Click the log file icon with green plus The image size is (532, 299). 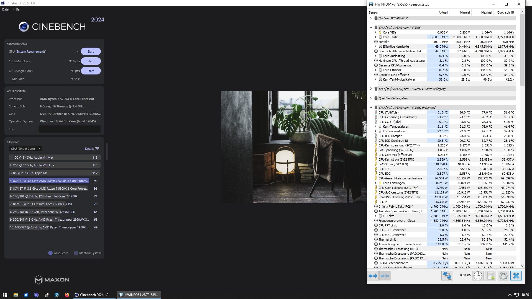[x=490, y=276]
